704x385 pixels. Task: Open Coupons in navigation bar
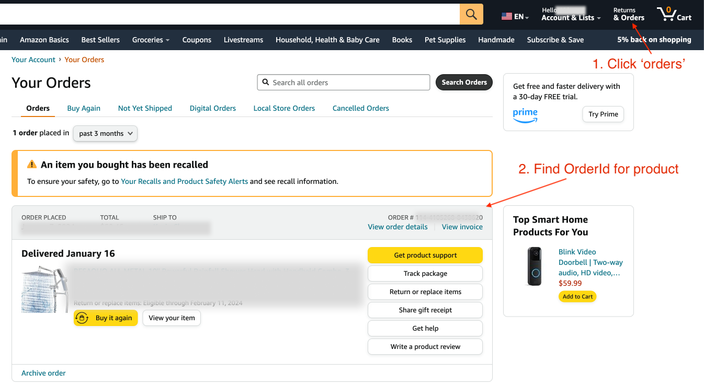click(x=197, y=40)
